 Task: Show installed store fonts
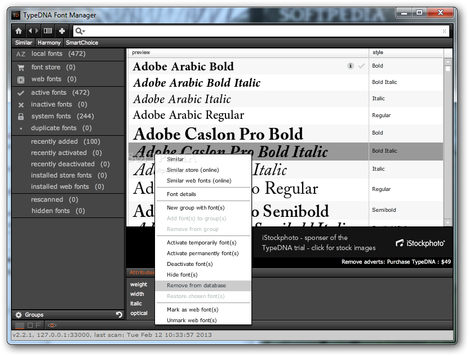point(68,175)
